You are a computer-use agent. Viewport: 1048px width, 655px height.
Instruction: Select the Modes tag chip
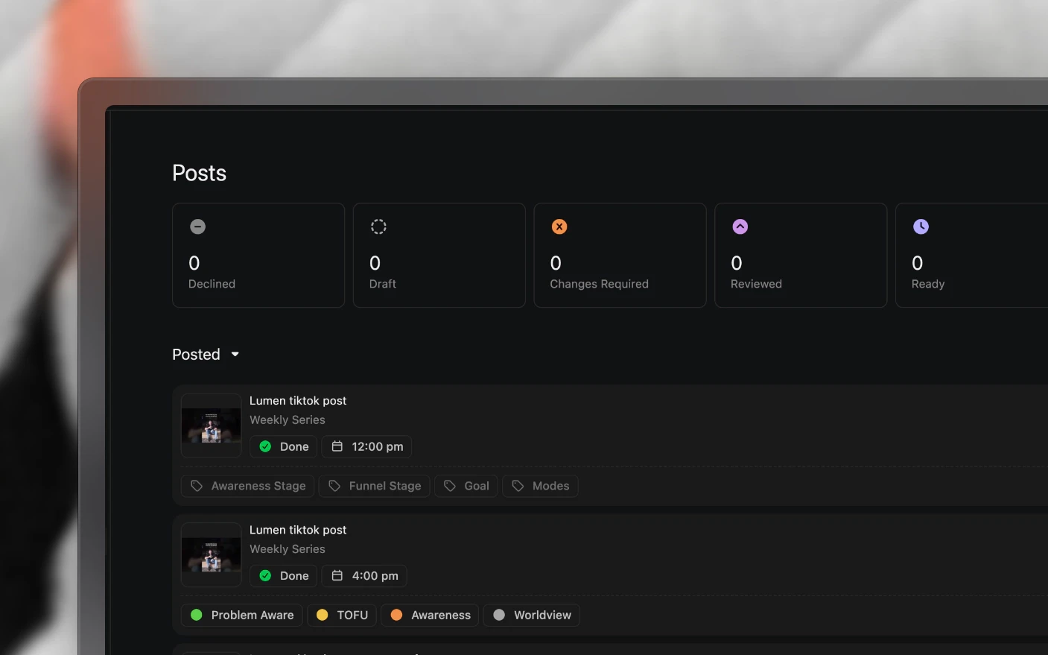point(540,486)
